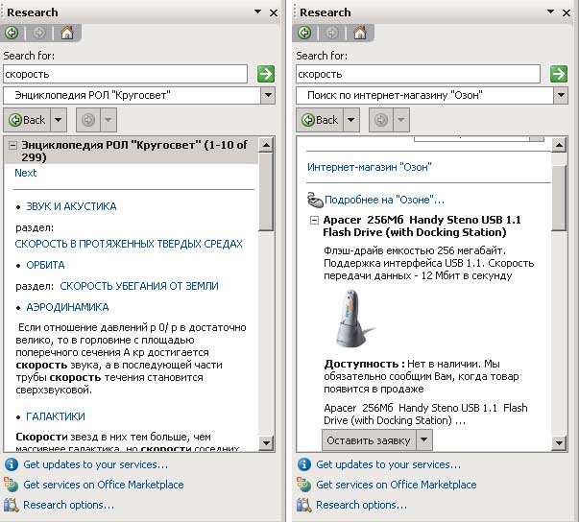Open СКОРОСТЬ УБЕГАНИЯ ОТ ЗЕМЛИ section link
The height and width of the screenshot is (522, 579).
139,286
